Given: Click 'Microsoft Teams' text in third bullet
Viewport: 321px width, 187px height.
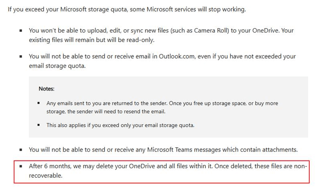Looking at the screenshot, I should tap(169, 150).
